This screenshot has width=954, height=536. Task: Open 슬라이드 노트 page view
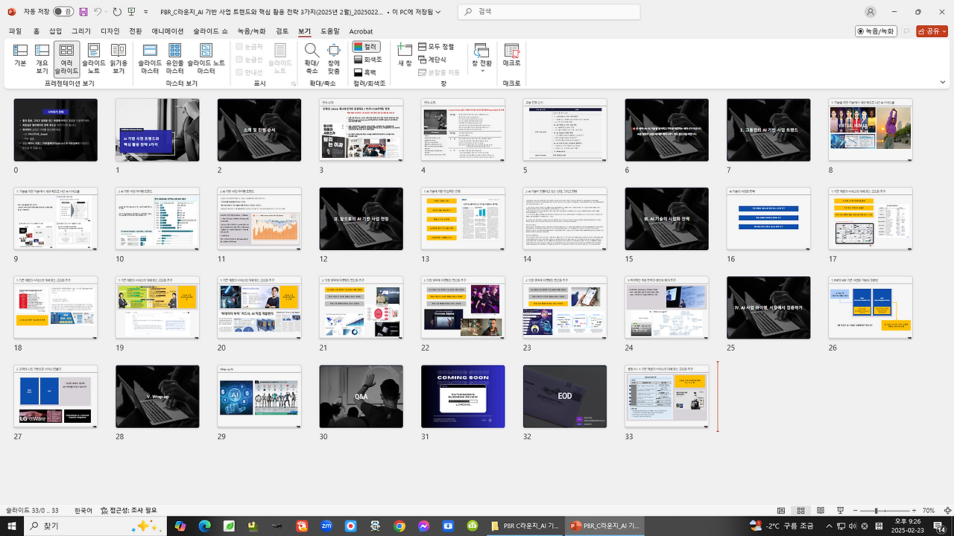click(x=93, y=57)
